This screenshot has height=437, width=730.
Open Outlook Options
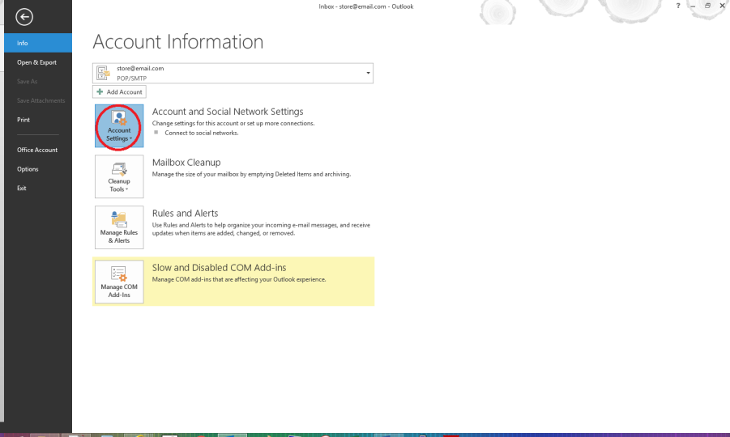(38, 169)
